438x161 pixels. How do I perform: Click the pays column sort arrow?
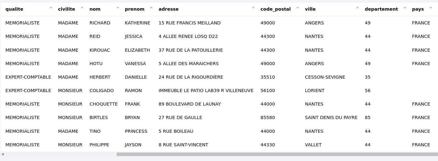point(431,8)
